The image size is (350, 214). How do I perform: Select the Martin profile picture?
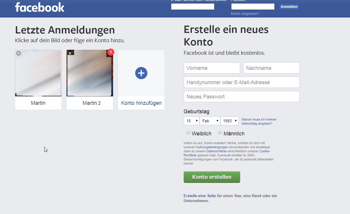(x=38, y=73)
